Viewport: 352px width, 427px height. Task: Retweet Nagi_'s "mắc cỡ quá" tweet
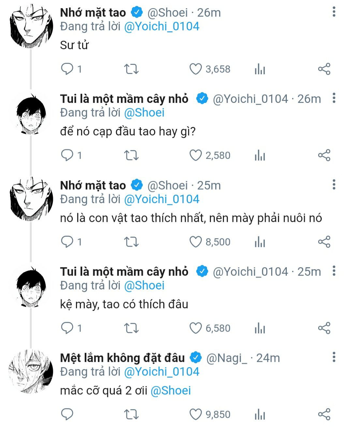(131, 414)
